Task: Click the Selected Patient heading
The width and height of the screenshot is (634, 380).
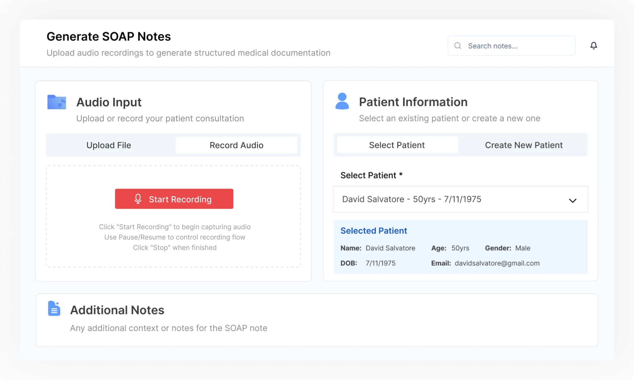Action: [x=373, y=231]
